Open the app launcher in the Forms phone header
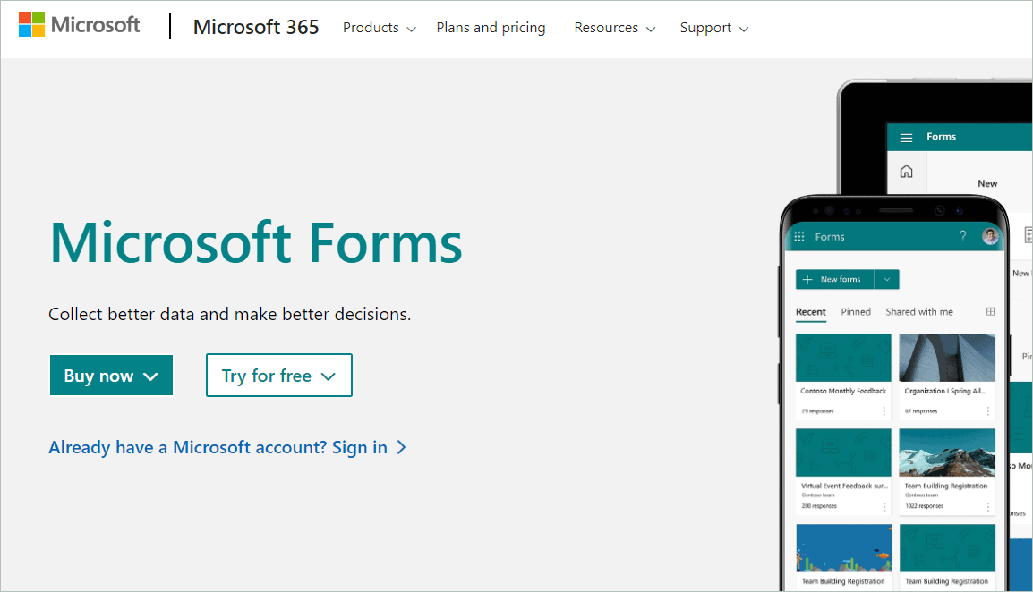This screenshot has height=592, width=1033. [x=798, y=236]
